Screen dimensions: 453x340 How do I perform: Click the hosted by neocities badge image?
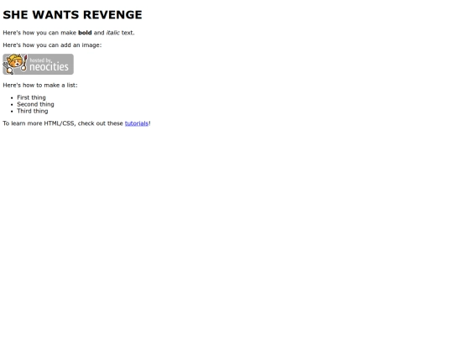tap(38, 64)
